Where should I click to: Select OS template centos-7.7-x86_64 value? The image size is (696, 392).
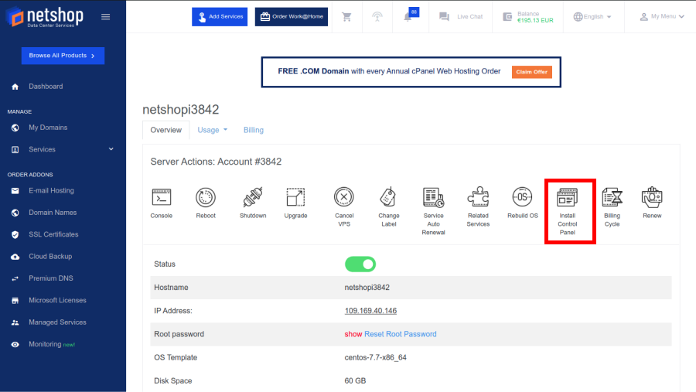coord(376,358)
